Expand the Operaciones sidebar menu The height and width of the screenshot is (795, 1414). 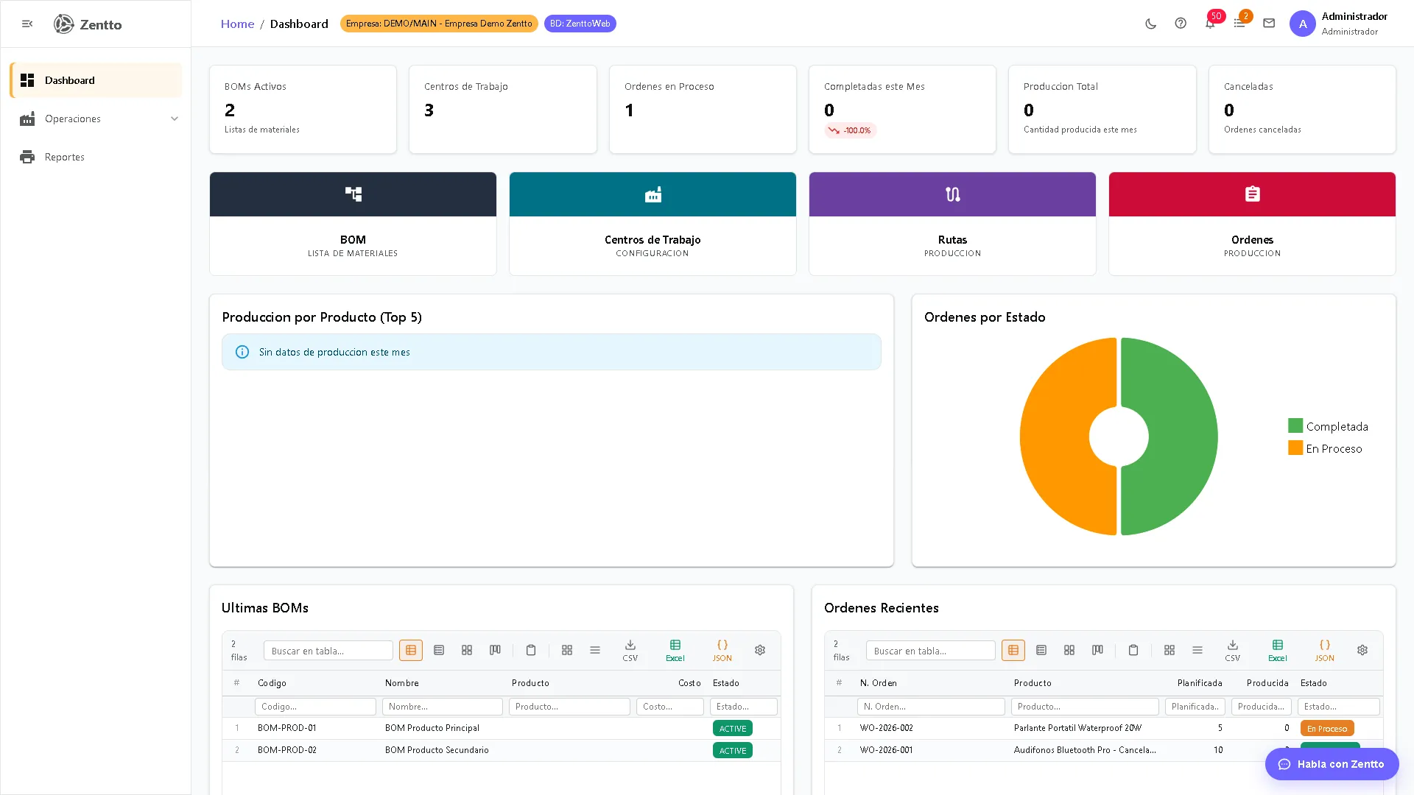click(96, 119)
